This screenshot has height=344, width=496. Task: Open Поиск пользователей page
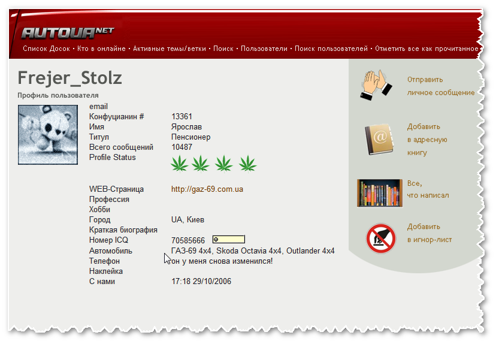click(331, 49)
